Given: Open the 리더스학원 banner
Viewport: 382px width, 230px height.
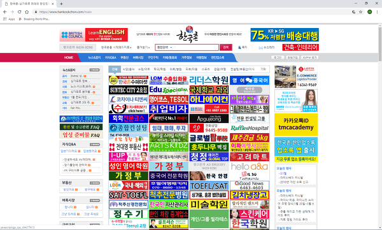Looking at the screenshot, I should [x=209, y=80].
